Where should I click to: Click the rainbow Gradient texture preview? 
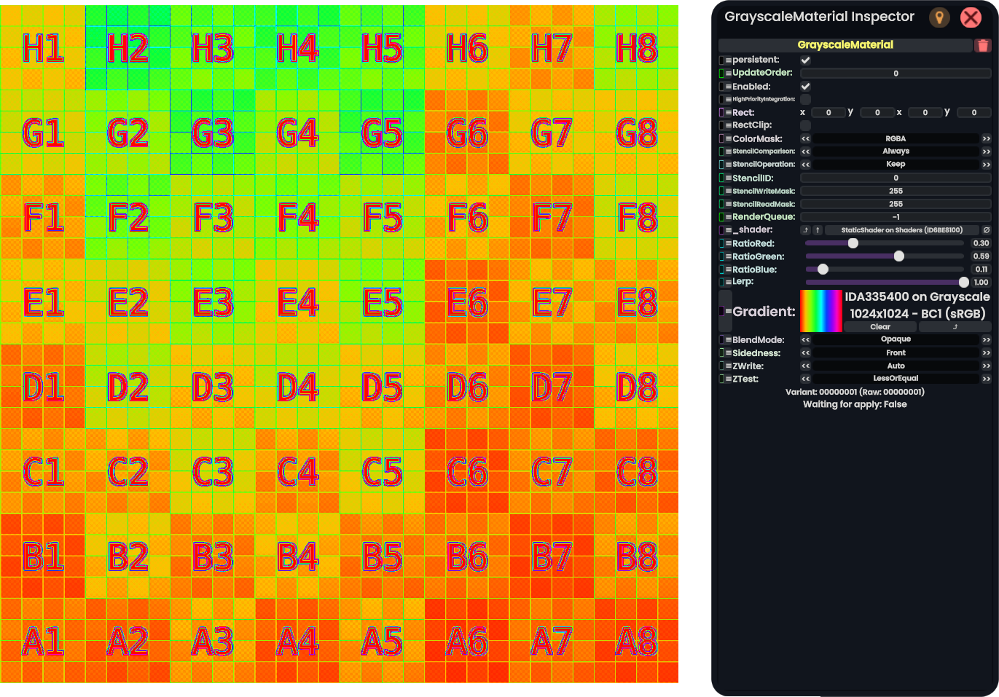(820, 311)
